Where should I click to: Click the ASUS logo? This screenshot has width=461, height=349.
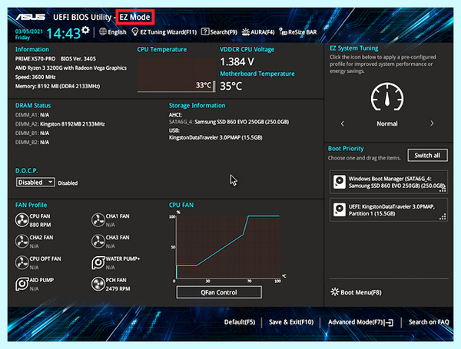[31, 17]
